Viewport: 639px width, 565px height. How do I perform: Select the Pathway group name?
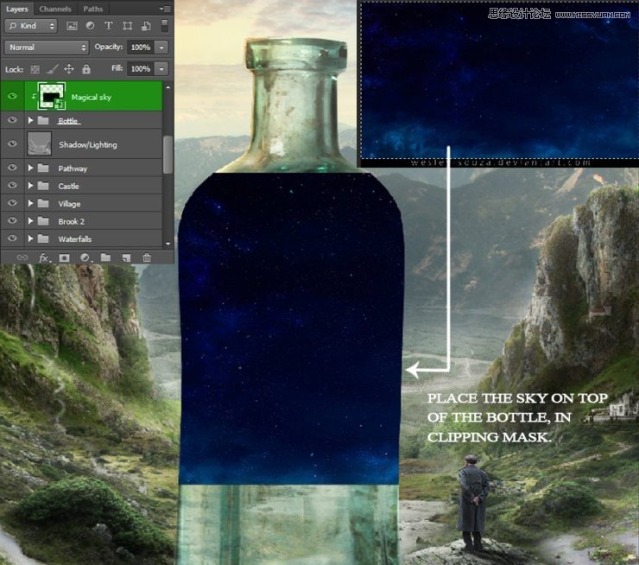[73, 168]
